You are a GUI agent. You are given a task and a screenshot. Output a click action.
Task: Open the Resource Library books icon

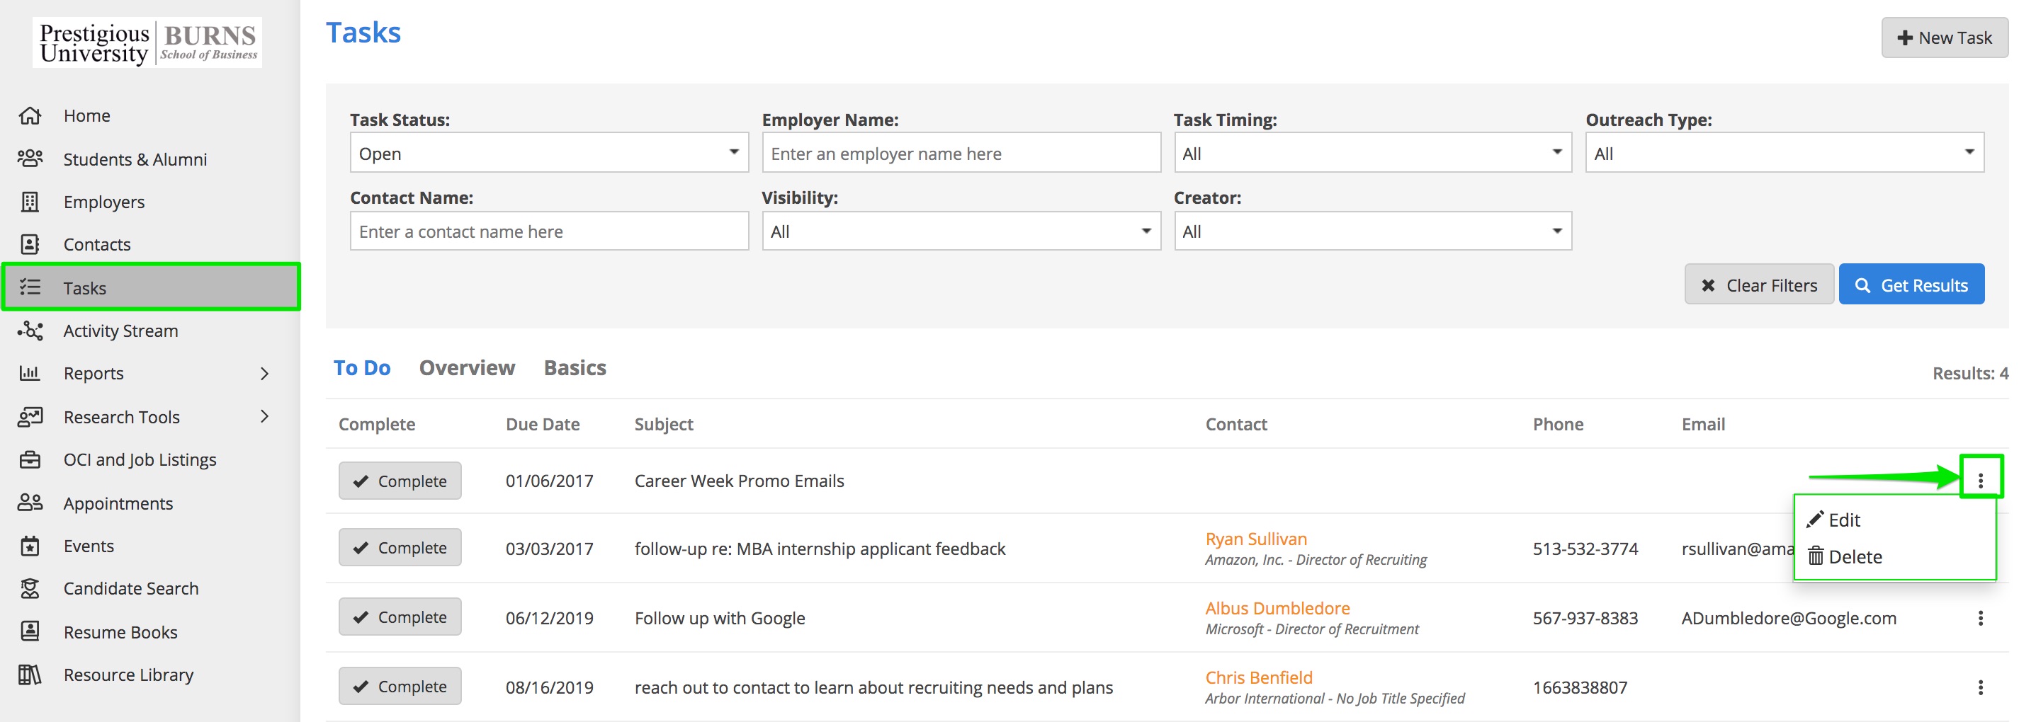(x=30, y=675)
